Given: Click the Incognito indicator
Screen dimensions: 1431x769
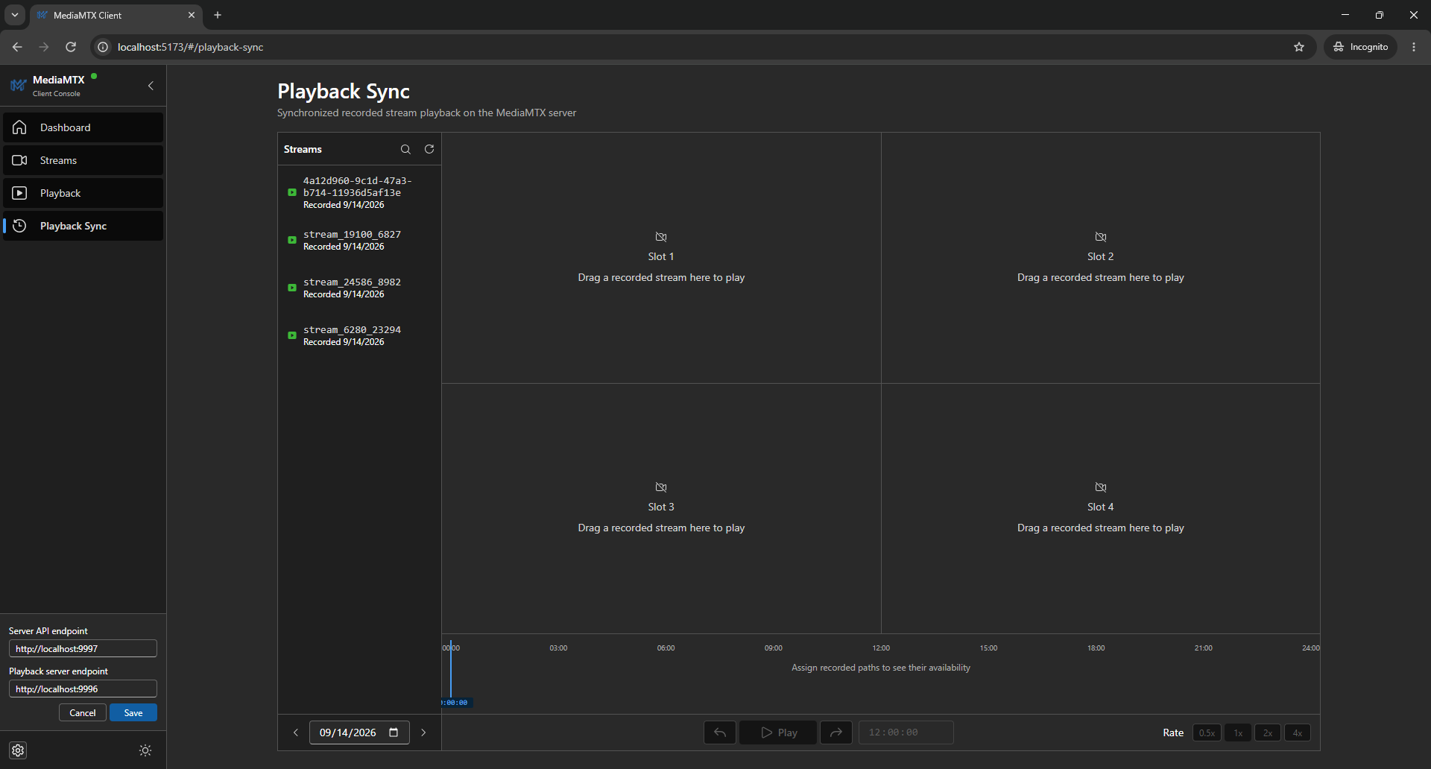Looking at the screenshot, I should 1361,47.
